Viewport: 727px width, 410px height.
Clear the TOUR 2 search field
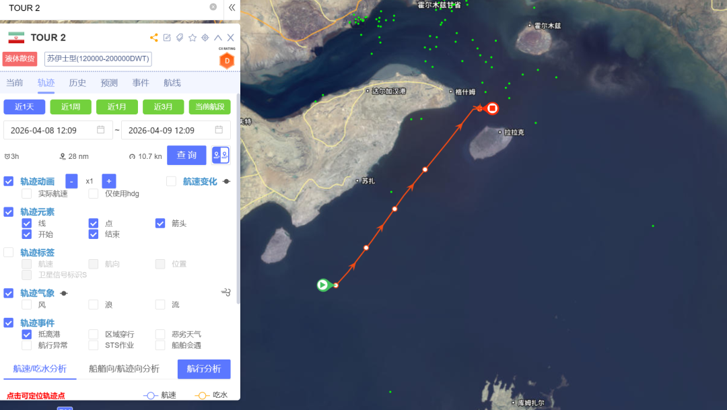(x=213, y=7)
